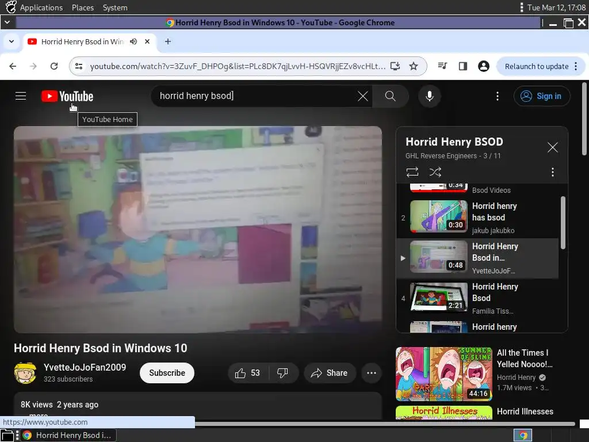Go forward in Chrome
The height and width of the screenshot is (442, 589).
33,67
